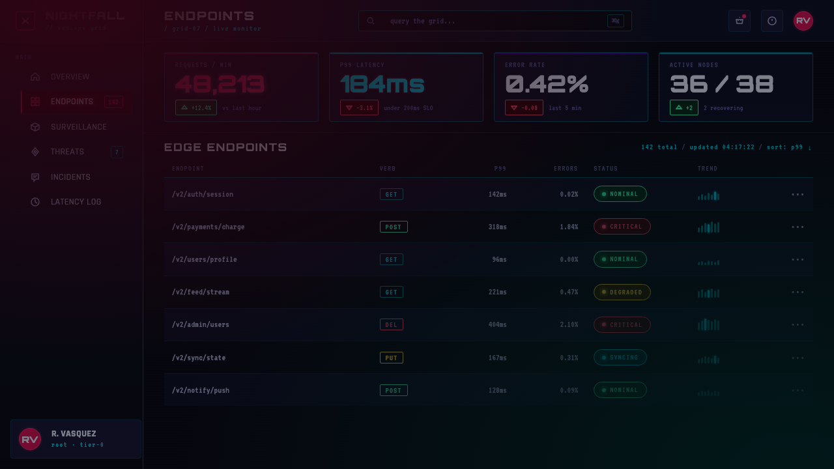Open the RV avatar in header
The width and height of the screenshot is (834, 469).
click(803, 21)
